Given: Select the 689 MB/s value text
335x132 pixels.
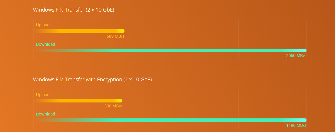Looking at the screenshot, I should coord(115,36).
